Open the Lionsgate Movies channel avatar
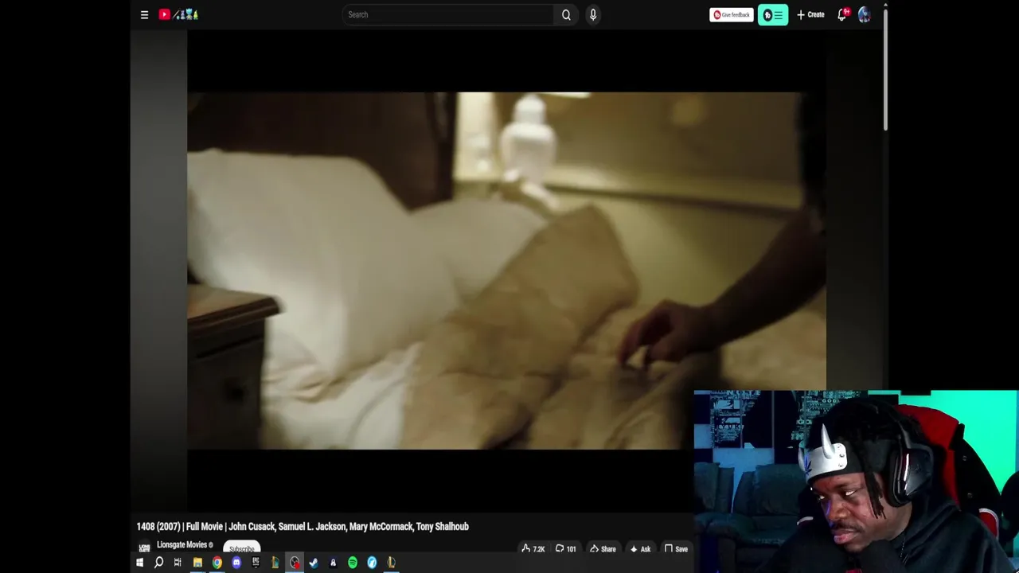This screenshot has width=1019, height=573. pos(144,547)
